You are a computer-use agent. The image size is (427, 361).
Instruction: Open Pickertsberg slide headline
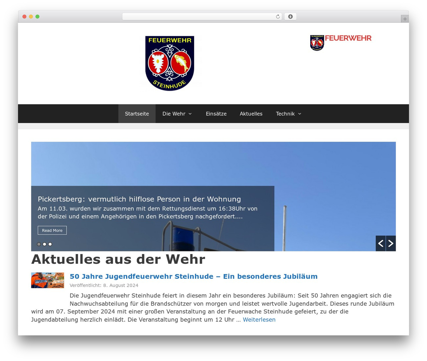(x=139, y=199)
